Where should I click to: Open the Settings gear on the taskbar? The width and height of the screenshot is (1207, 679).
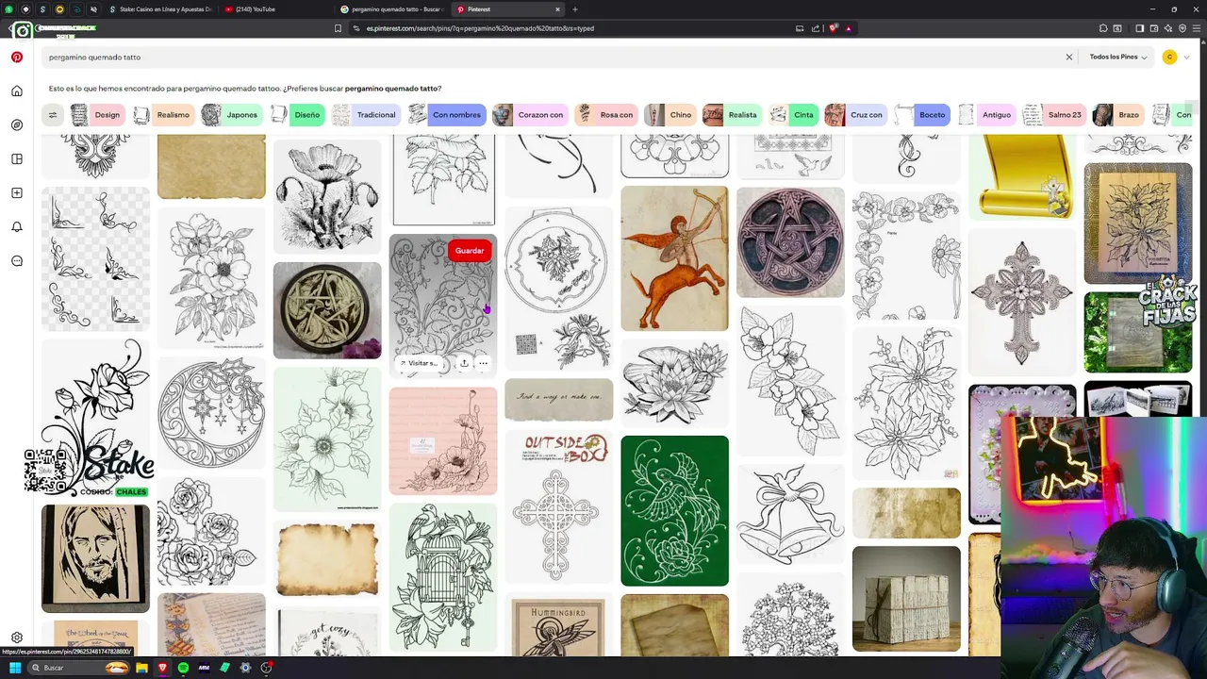(245, 668)
